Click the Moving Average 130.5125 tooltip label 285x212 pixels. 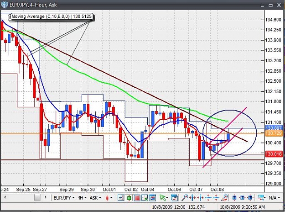pos(52,16)
